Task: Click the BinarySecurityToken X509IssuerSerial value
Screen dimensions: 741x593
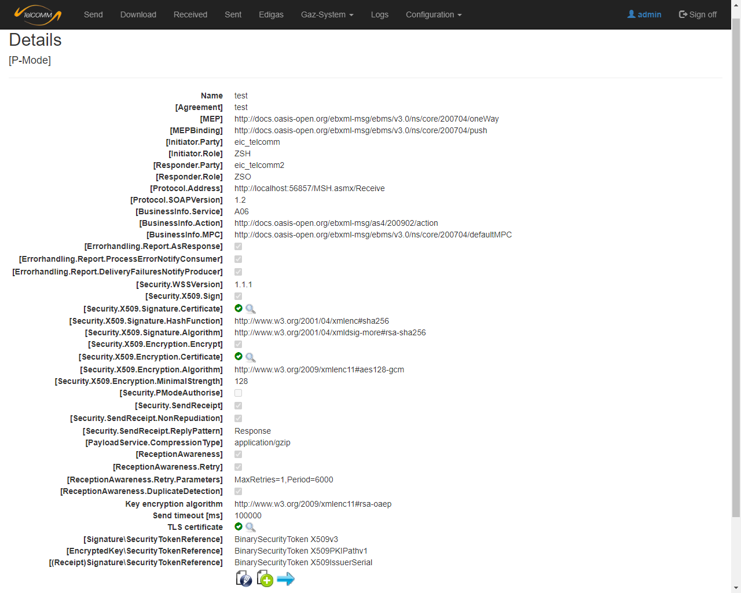Action: click(303, 562)
